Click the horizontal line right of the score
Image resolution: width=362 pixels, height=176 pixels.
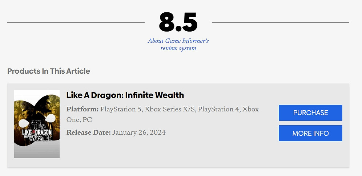pyautogui.click(x=280, y=22)
